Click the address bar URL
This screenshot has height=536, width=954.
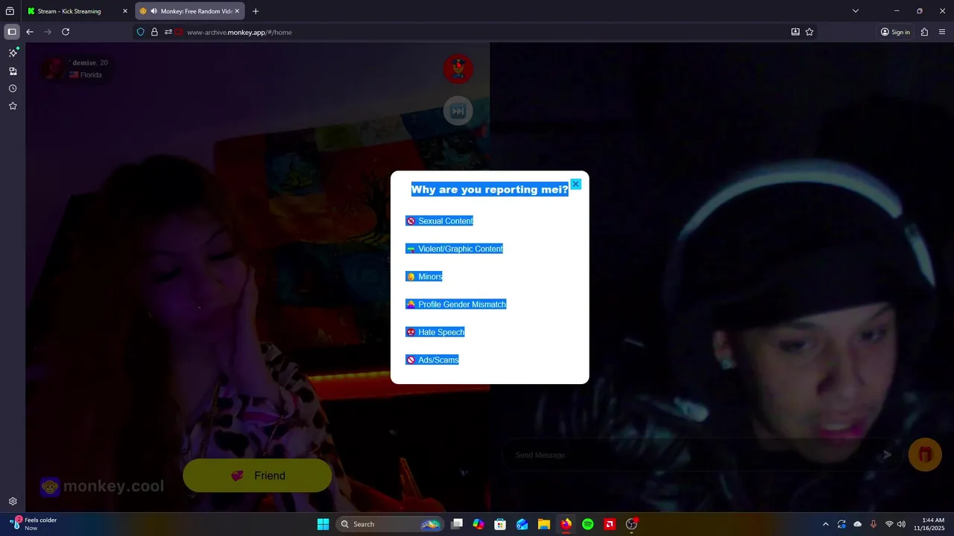click(x=239, y=32)
